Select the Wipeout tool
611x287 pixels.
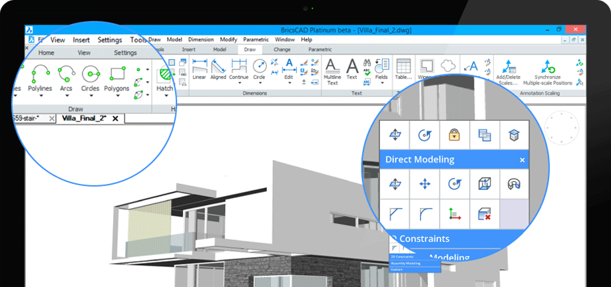(x=426, y=67)
